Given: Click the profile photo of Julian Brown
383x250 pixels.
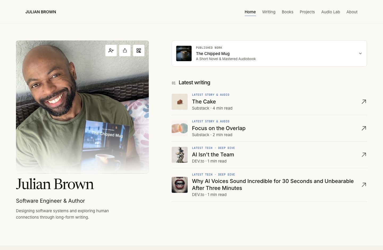Looking at the screenshot, I should [82, 107].
